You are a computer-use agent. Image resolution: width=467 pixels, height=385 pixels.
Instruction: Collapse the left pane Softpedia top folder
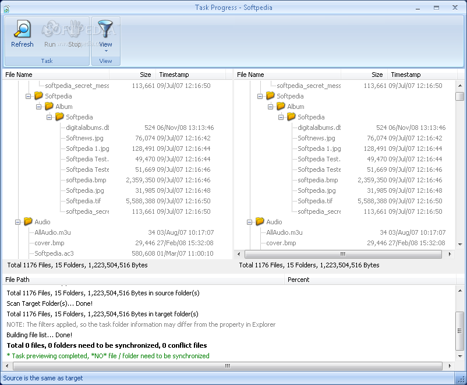(x=29, y=96)
